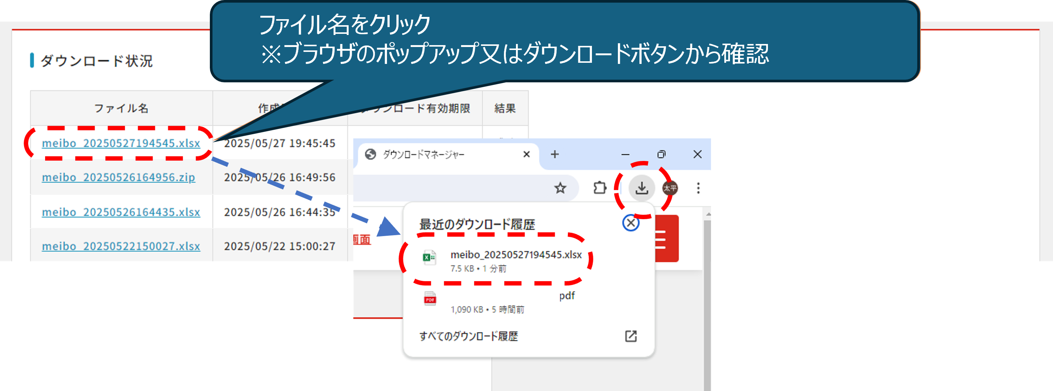Download the meibo_20250526164956.zip file link

[x=118, y=178]
